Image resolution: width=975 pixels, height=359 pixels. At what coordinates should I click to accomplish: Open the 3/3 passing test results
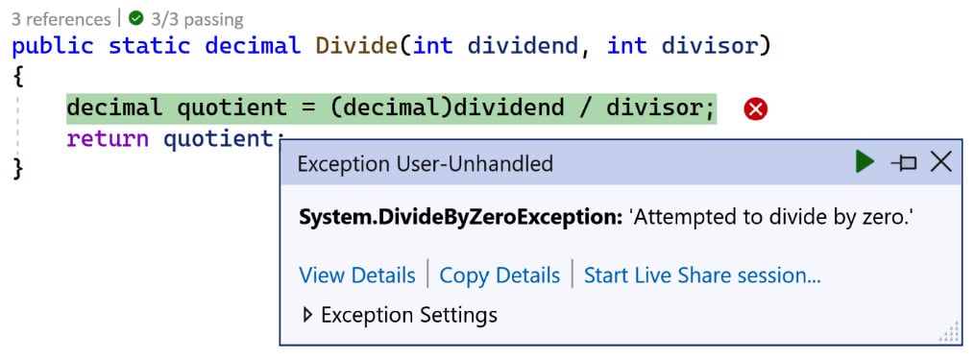197,19
